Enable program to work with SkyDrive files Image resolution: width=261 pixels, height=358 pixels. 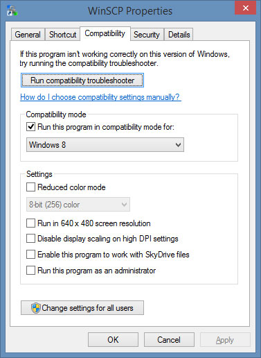point(30,255)
